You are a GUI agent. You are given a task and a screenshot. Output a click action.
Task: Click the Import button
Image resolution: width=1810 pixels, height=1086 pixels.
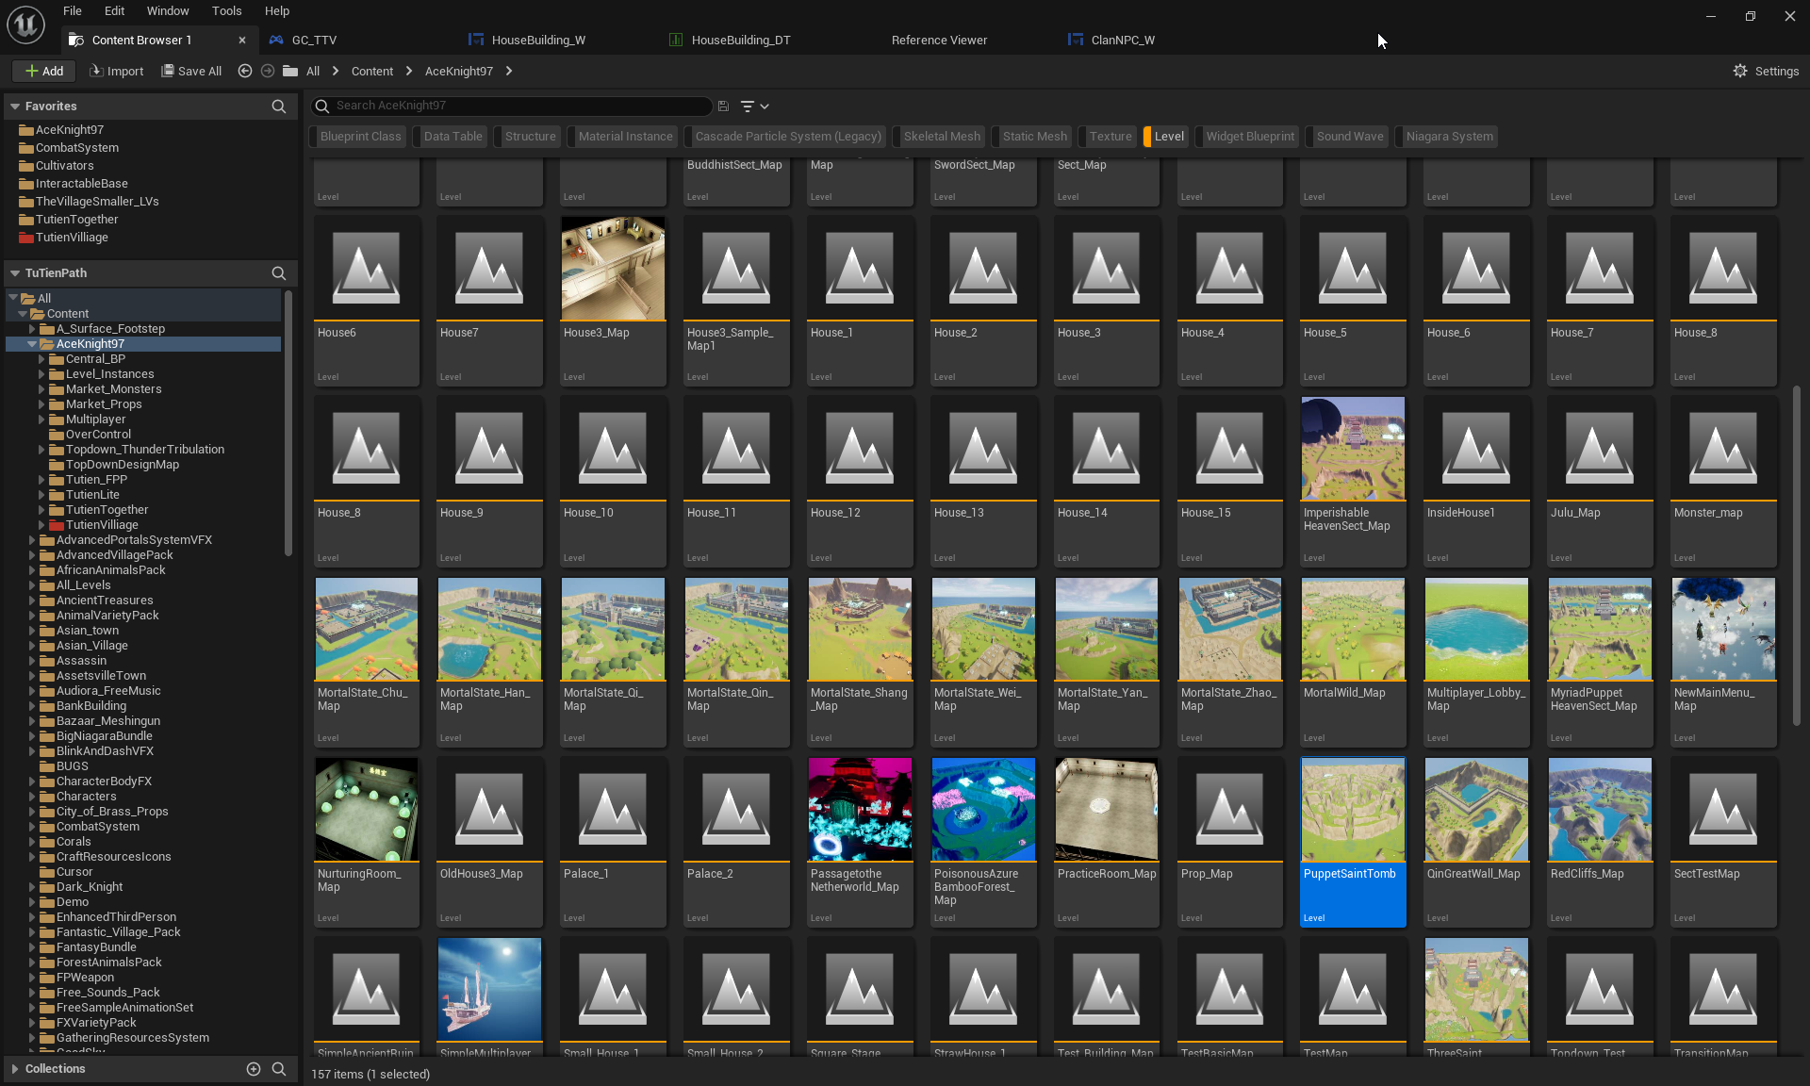click(116, 71)
